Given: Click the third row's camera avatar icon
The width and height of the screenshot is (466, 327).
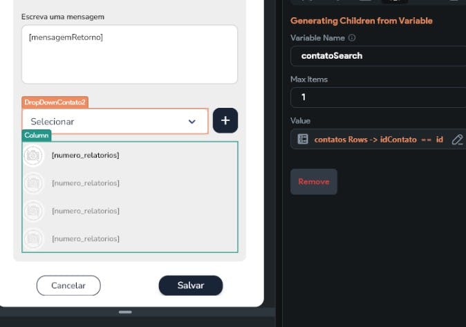Looking at the screenshot, I should tap(33, 211).
